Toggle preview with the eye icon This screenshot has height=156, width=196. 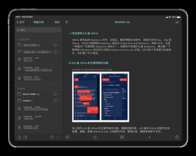click(122, 137)
